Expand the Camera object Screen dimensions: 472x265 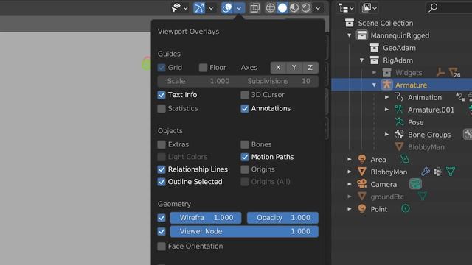(x=349, y=184)
